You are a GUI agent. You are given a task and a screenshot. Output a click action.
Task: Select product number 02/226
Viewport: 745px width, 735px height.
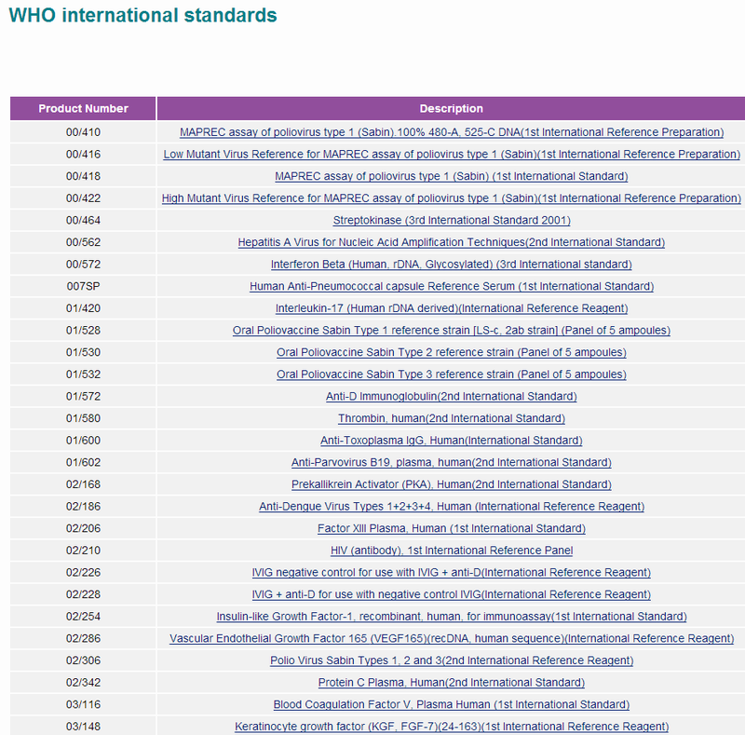click(x=83, y=572)
